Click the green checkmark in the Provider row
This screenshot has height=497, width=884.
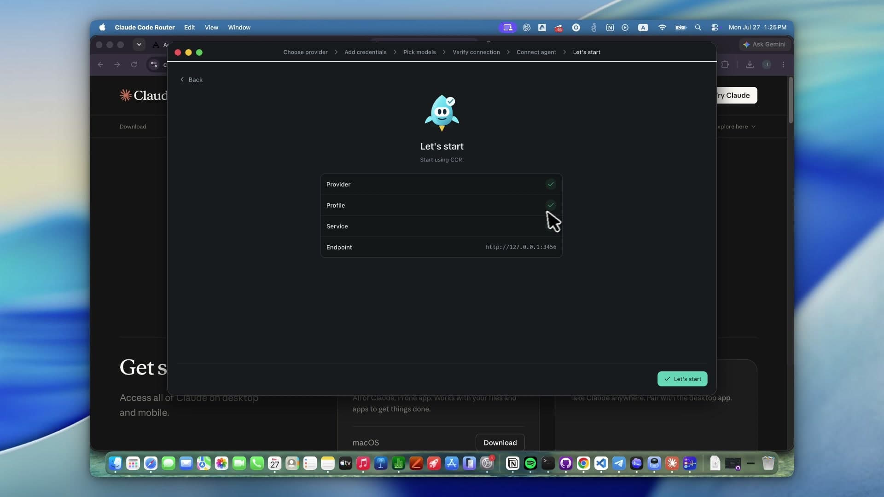coord(551,184)
